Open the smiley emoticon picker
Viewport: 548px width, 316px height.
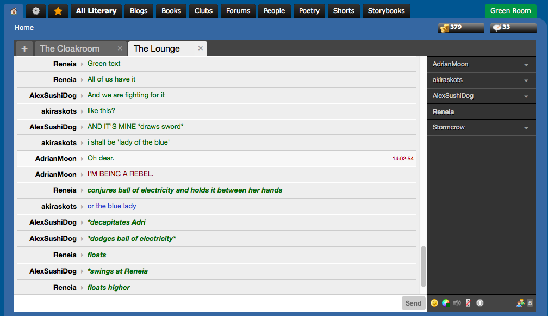click(x=434, y=303)
